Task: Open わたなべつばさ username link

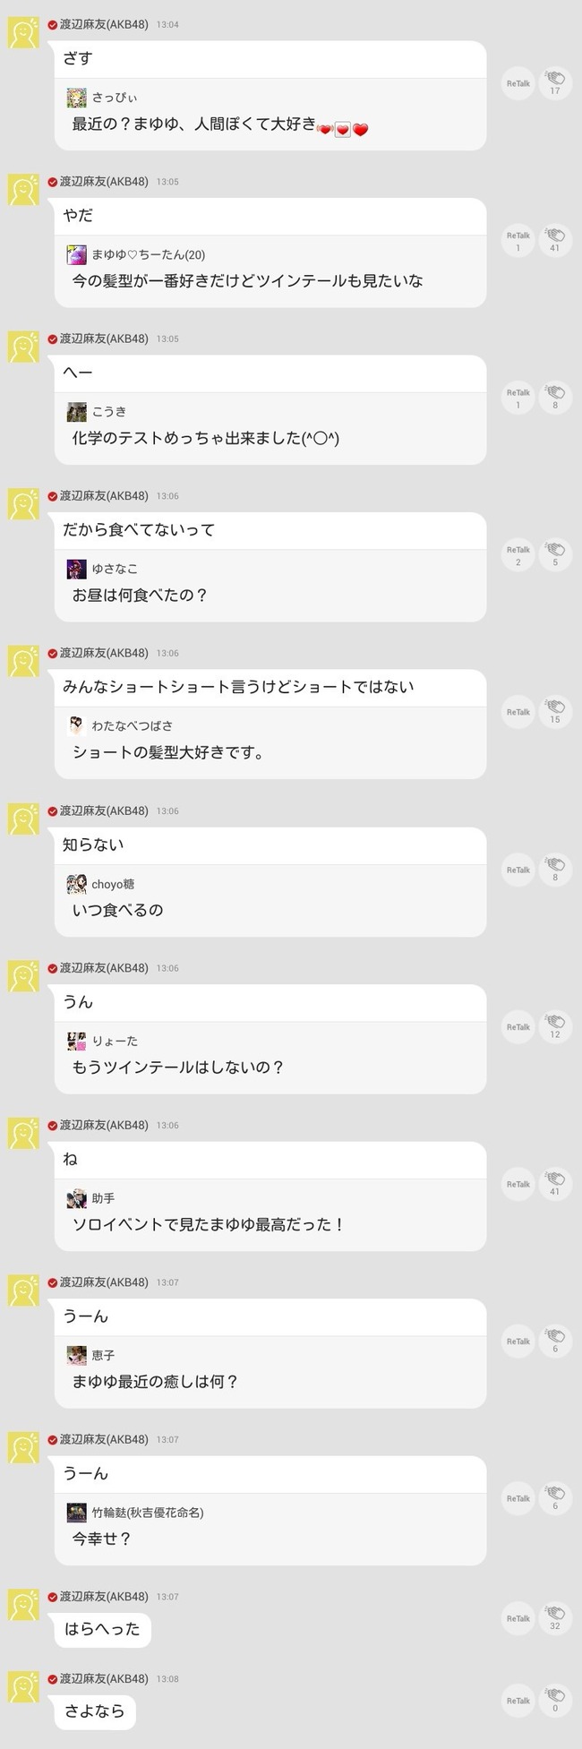Action: [x=133, y=726]
